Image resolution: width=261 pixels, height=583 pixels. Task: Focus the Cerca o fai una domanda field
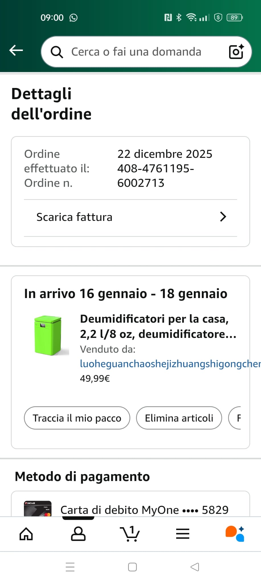(136, 52)
